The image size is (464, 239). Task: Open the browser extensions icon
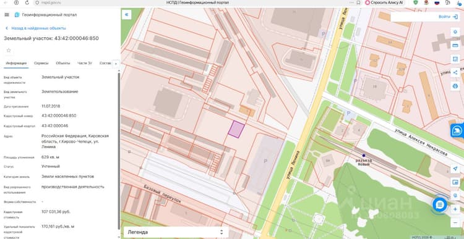[447, 2]
